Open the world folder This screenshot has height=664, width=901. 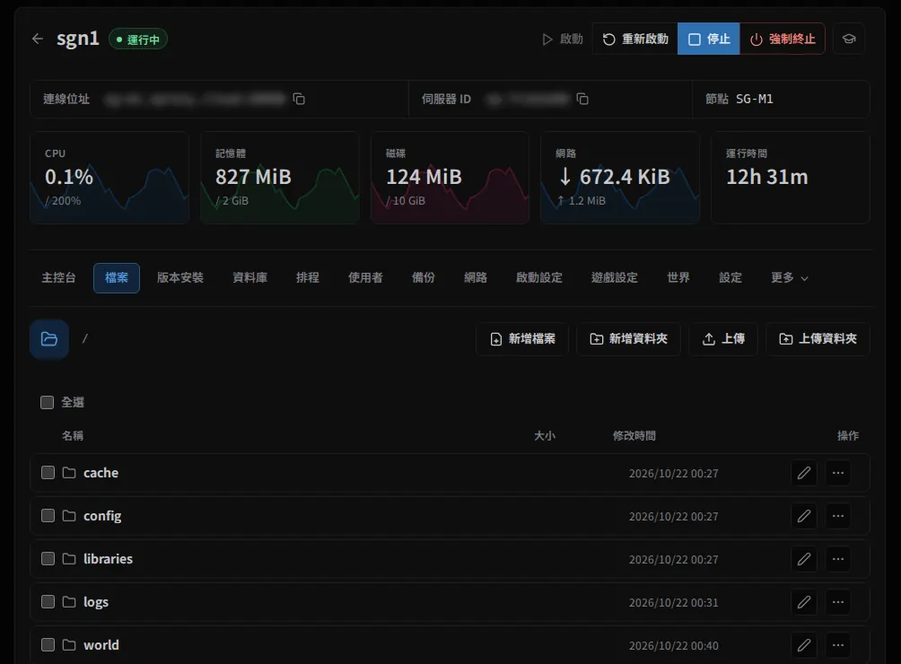tap(101, 645)
